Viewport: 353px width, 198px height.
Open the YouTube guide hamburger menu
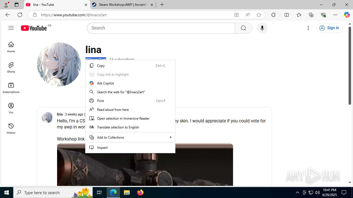tap(11, 28)
